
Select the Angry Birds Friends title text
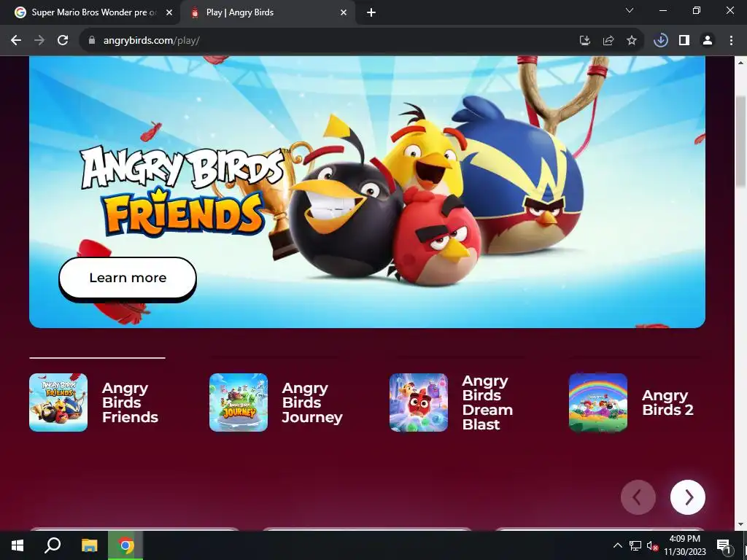coord(130,402)
